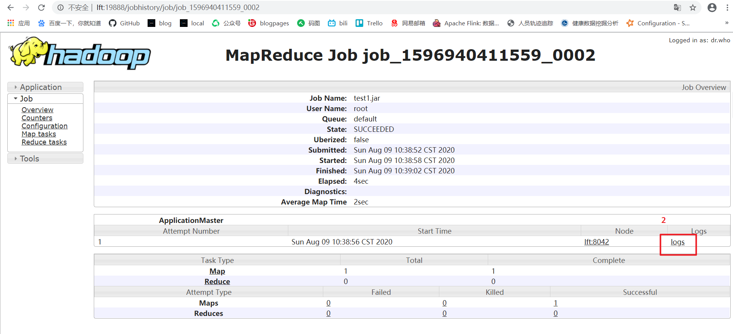Open the GitHub bookmark
This screenshot has width=733, height=334.
point(124,23)
